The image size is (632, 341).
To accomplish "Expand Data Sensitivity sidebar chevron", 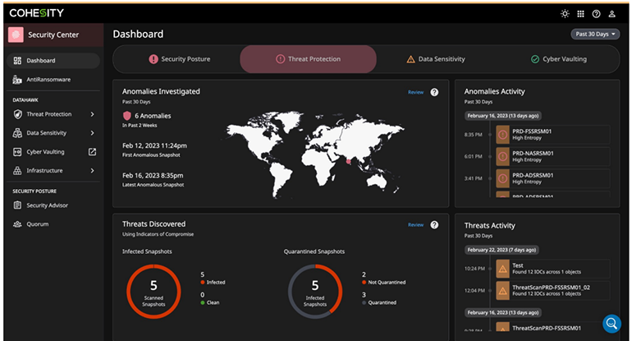I will click(x=92, y=133).
